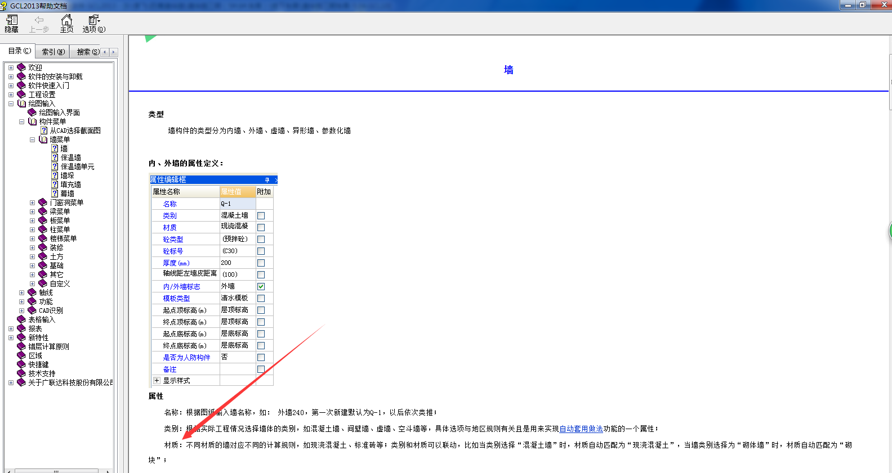Click the book icon beside 楼梯菜单
Image resolution: width=892 pixels, height=473 pixels.
pos(43,238)
